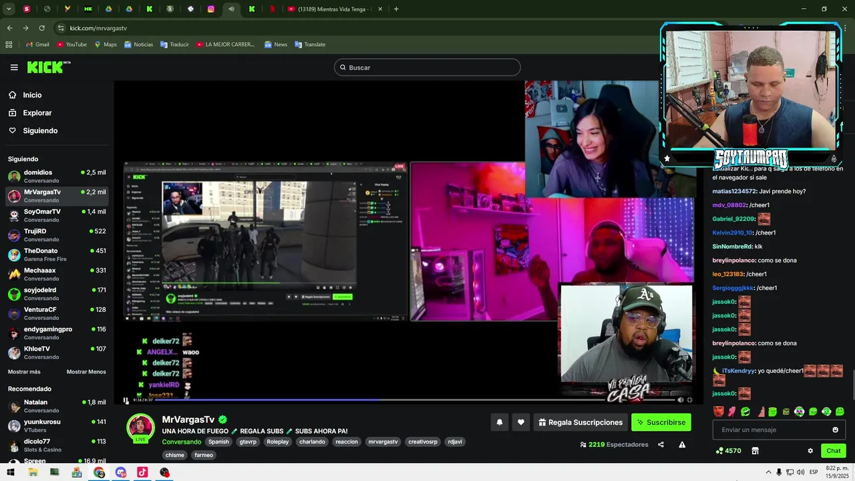Follow the channel with the heart icon

coord(521,422)
